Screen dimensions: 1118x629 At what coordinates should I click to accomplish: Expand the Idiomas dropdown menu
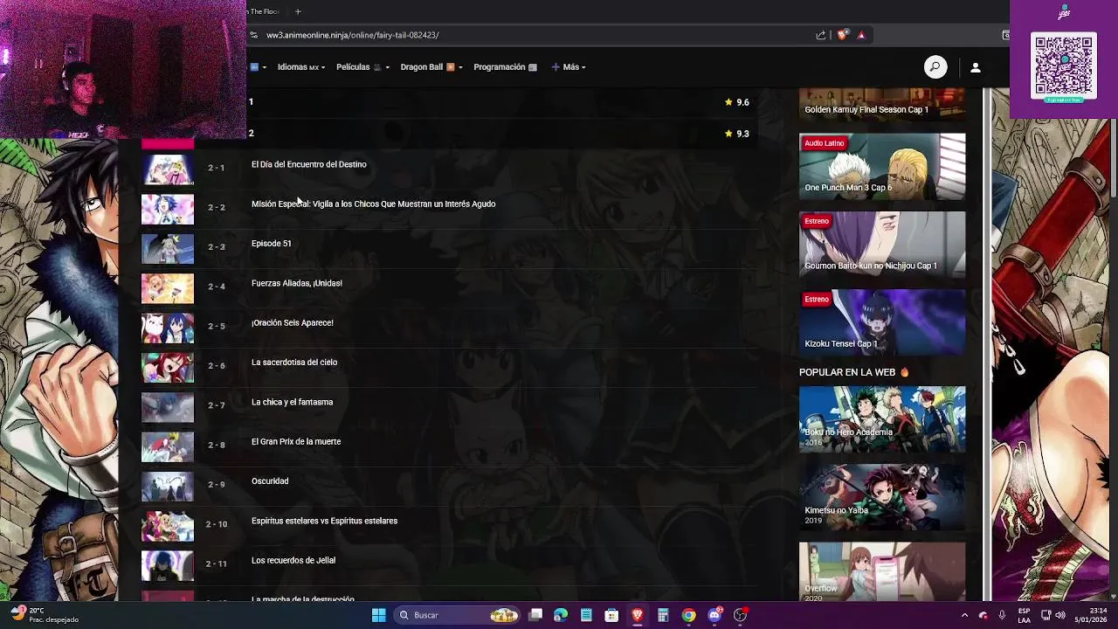(301, 67)
